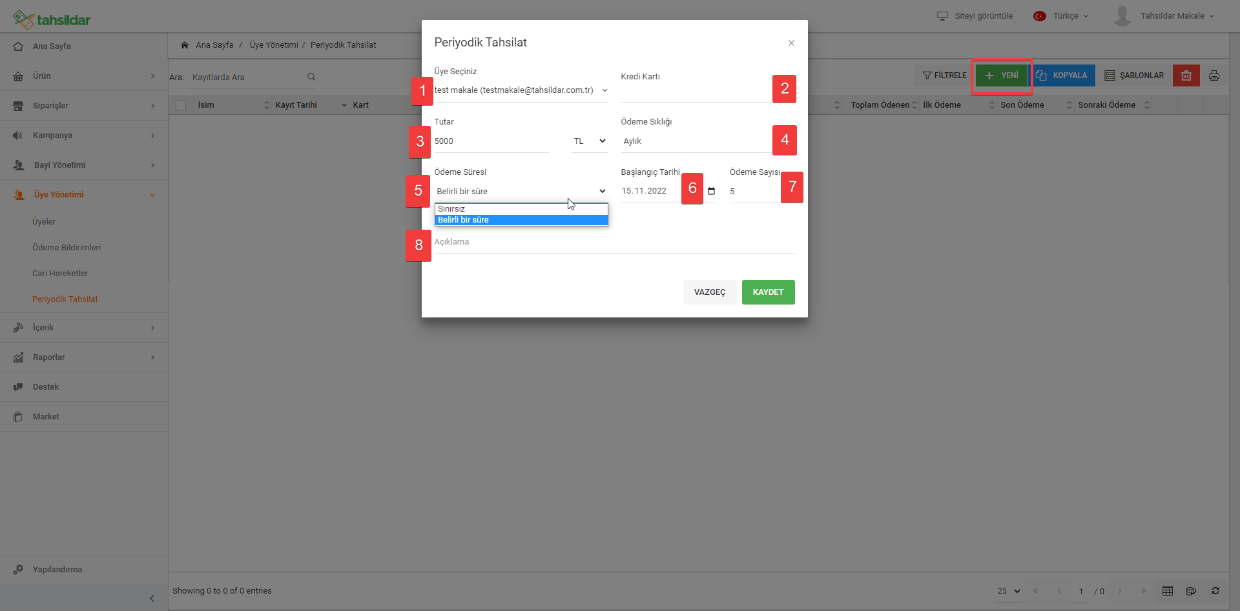Open Üyeler submenu item
Screen dimensions: 1240x611
point(44,222)
